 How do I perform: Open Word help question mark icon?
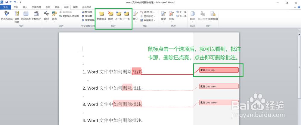[299, 7]
